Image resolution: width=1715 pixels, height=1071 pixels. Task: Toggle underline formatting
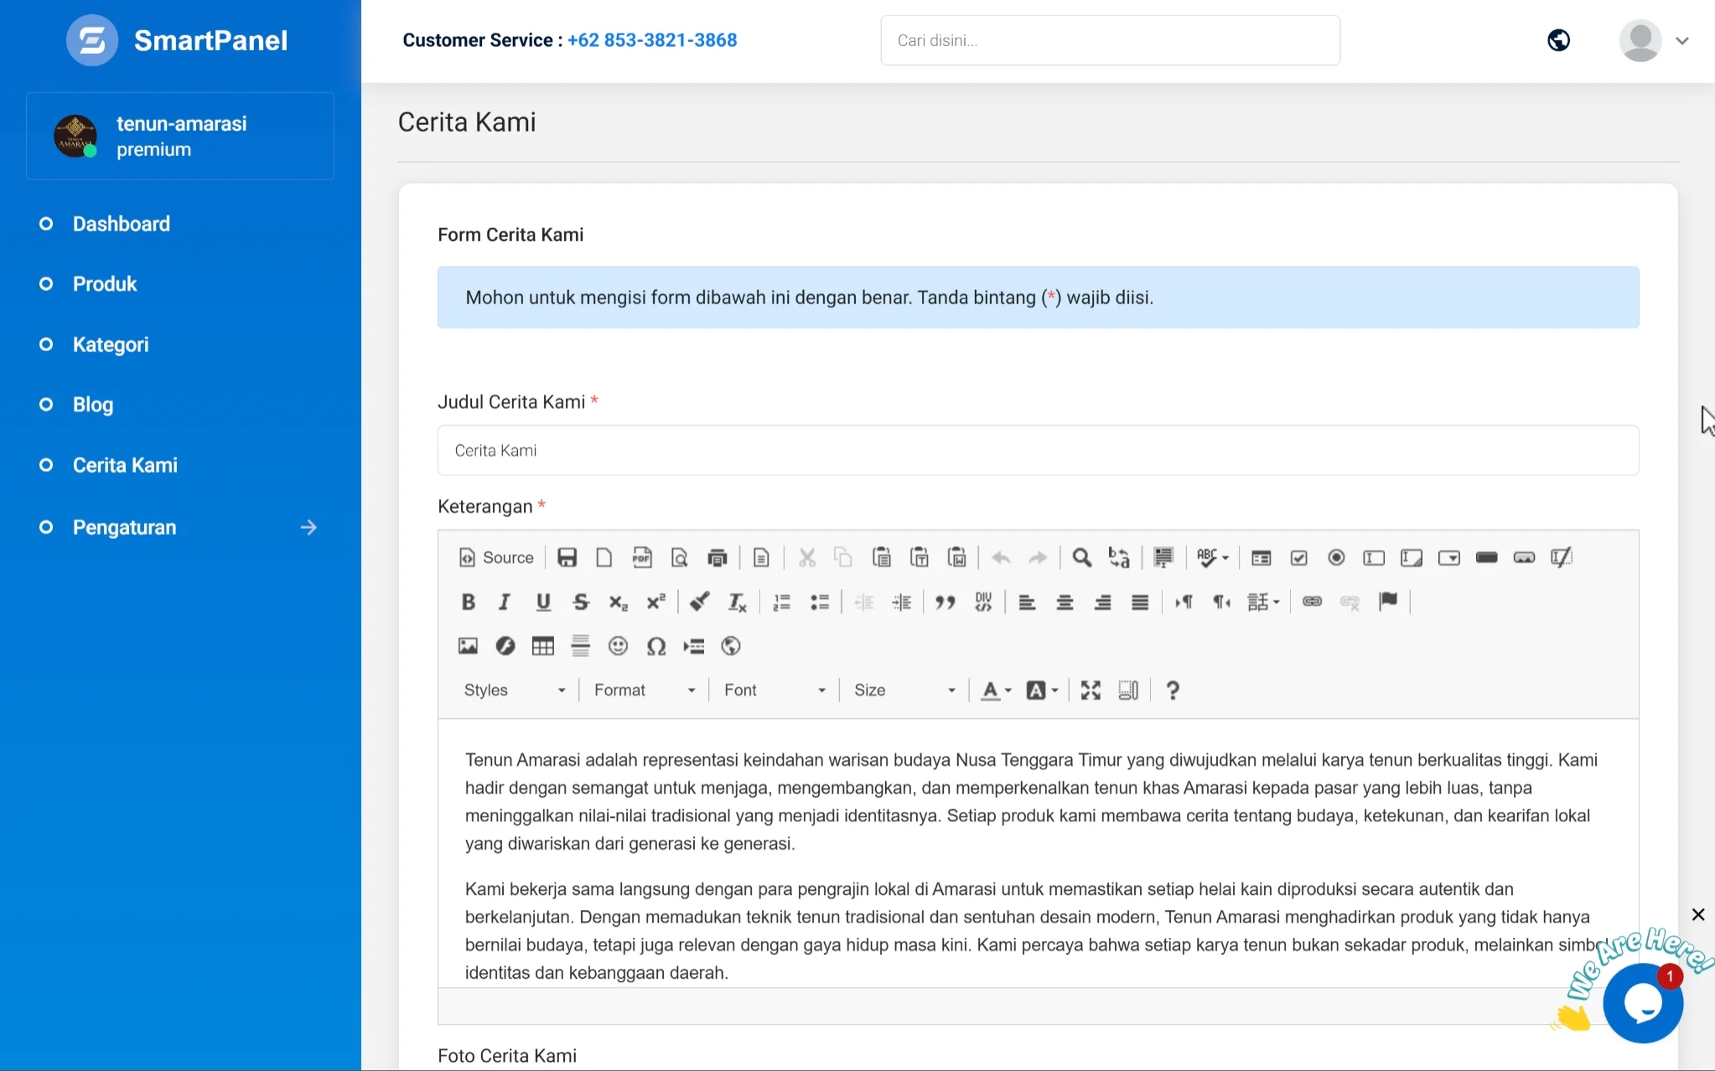[543, 602]
